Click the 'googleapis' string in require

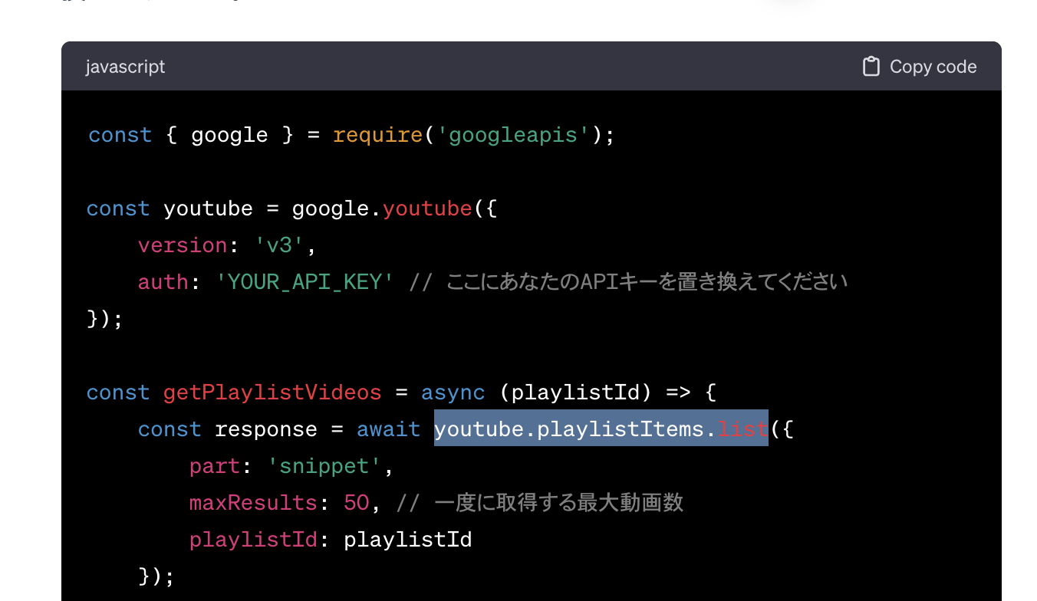pos(512,135)
